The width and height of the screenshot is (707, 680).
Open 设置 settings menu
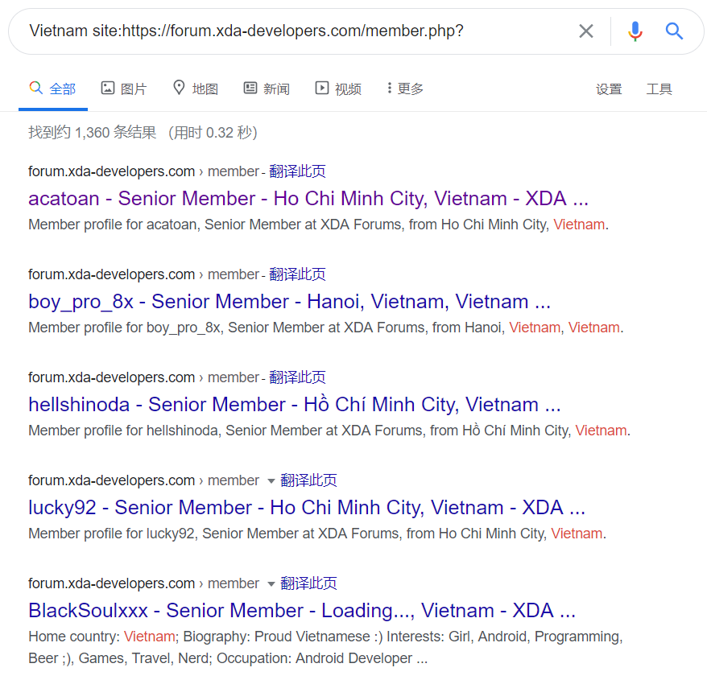[x=609, y=89]
